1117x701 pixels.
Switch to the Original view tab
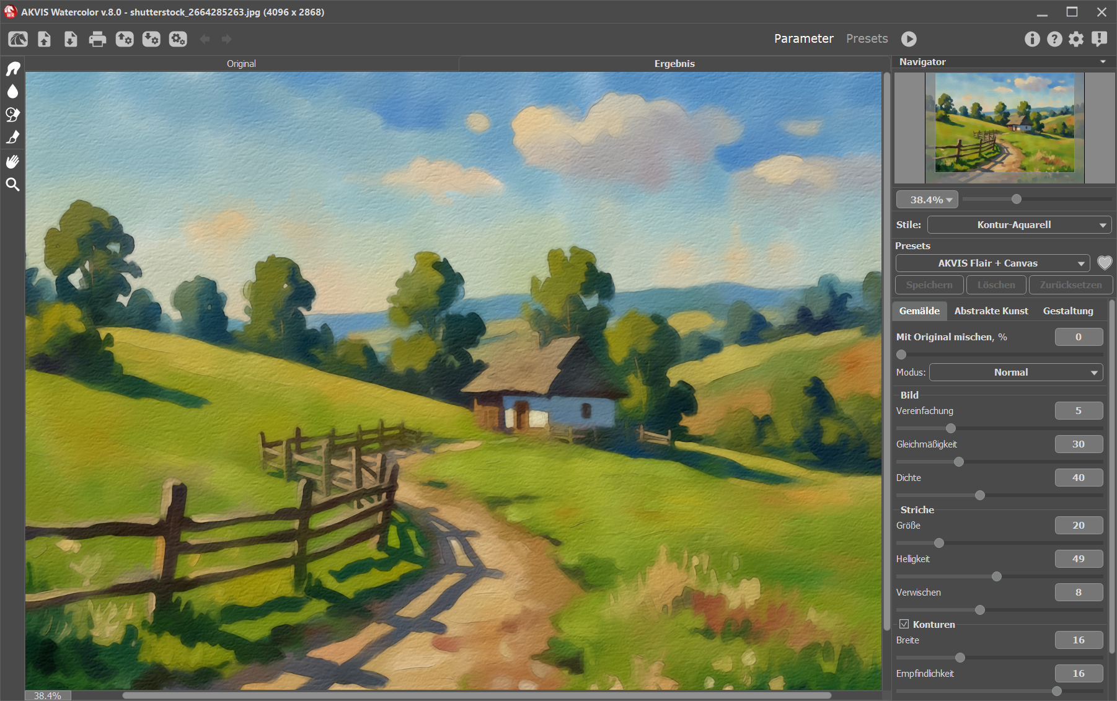(241, 64)
